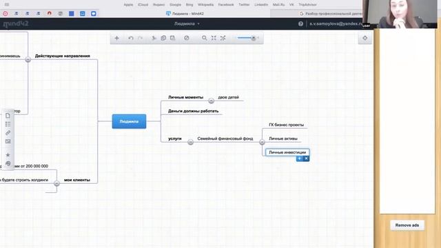Open the iCloud bookmark

pos(143,5)
